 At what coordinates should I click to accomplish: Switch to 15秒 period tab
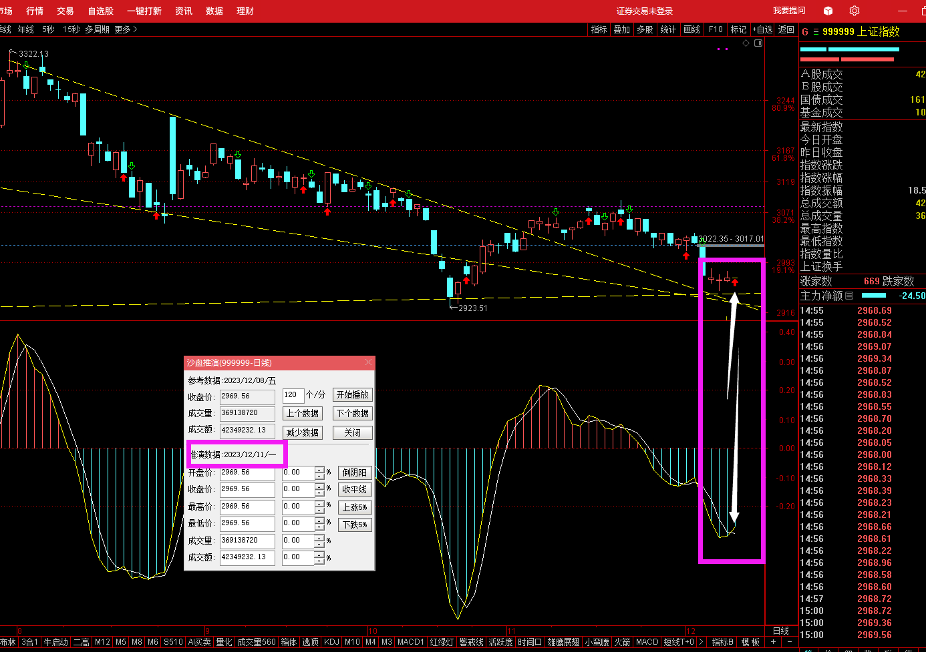click(71, 29)
